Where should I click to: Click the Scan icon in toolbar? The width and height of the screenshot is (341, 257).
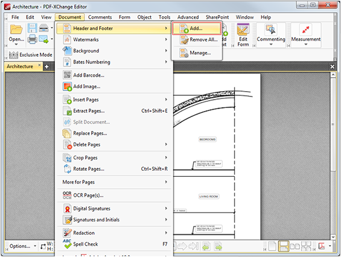coord(43,28)
